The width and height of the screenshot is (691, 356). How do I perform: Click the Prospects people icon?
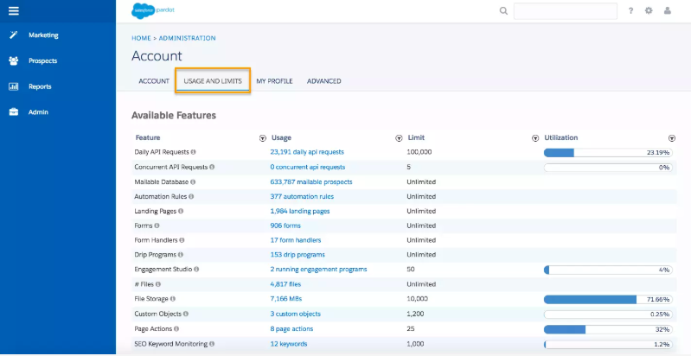[x=14, y=60]
